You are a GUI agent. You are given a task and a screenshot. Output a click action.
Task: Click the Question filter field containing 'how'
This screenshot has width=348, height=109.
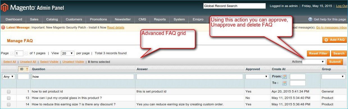[x=83, y=77]
